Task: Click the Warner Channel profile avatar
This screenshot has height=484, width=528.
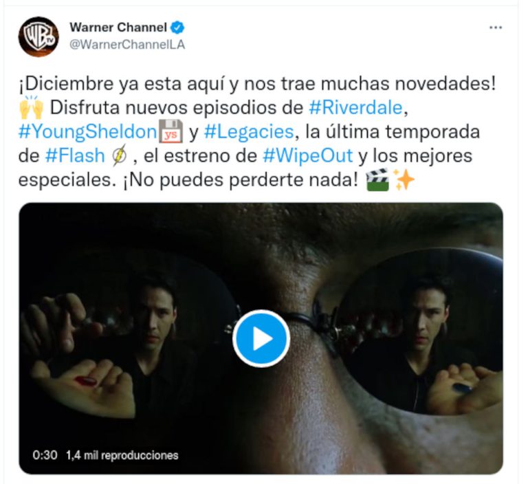Action: pyautogui.click(x=38, y=36)
